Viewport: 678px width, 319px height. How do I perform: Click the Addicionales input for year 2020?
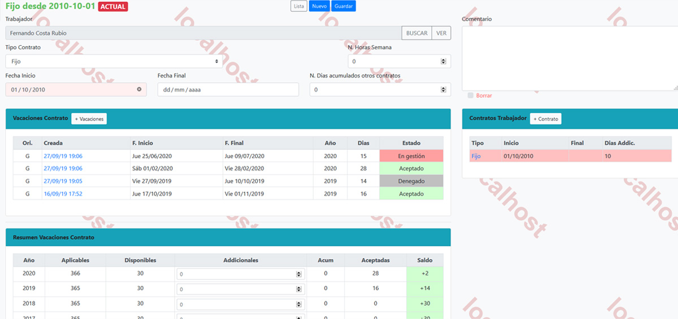click(240, 274)
